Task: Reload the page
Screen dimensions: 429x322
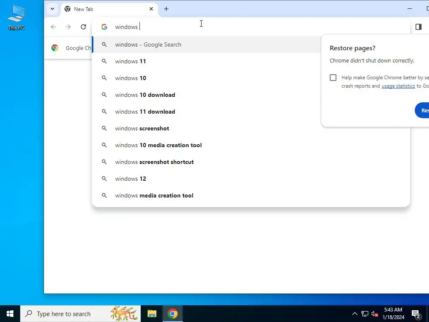Action: [83, 27]
